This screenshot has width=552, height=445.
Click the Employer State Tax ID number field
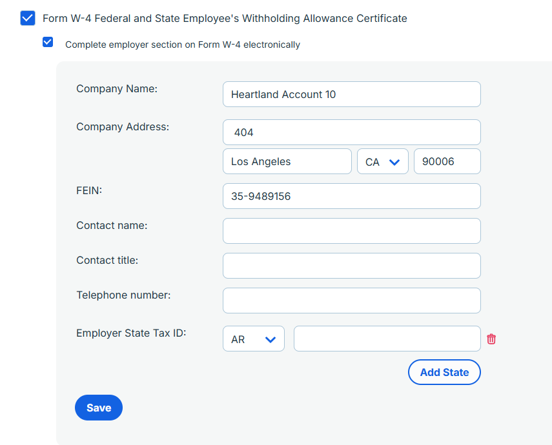387,339
